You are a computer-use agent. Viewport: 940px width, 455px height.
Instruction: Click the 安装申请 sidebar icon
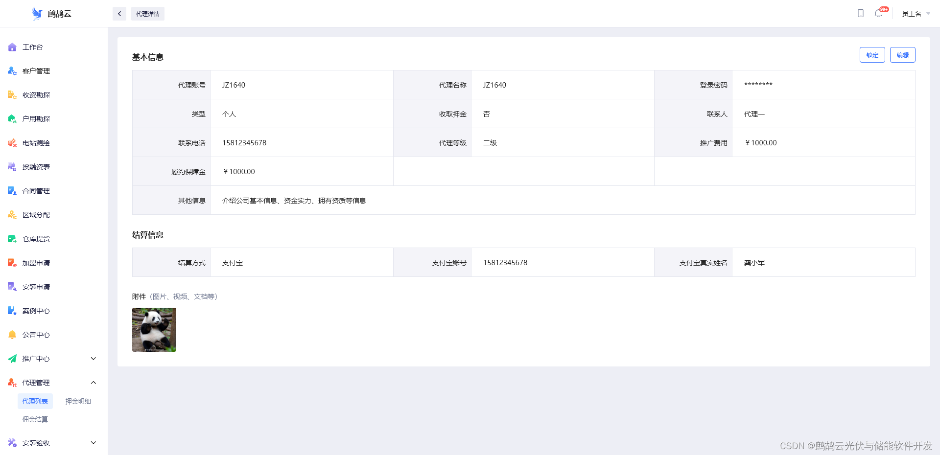coord(12,287)
